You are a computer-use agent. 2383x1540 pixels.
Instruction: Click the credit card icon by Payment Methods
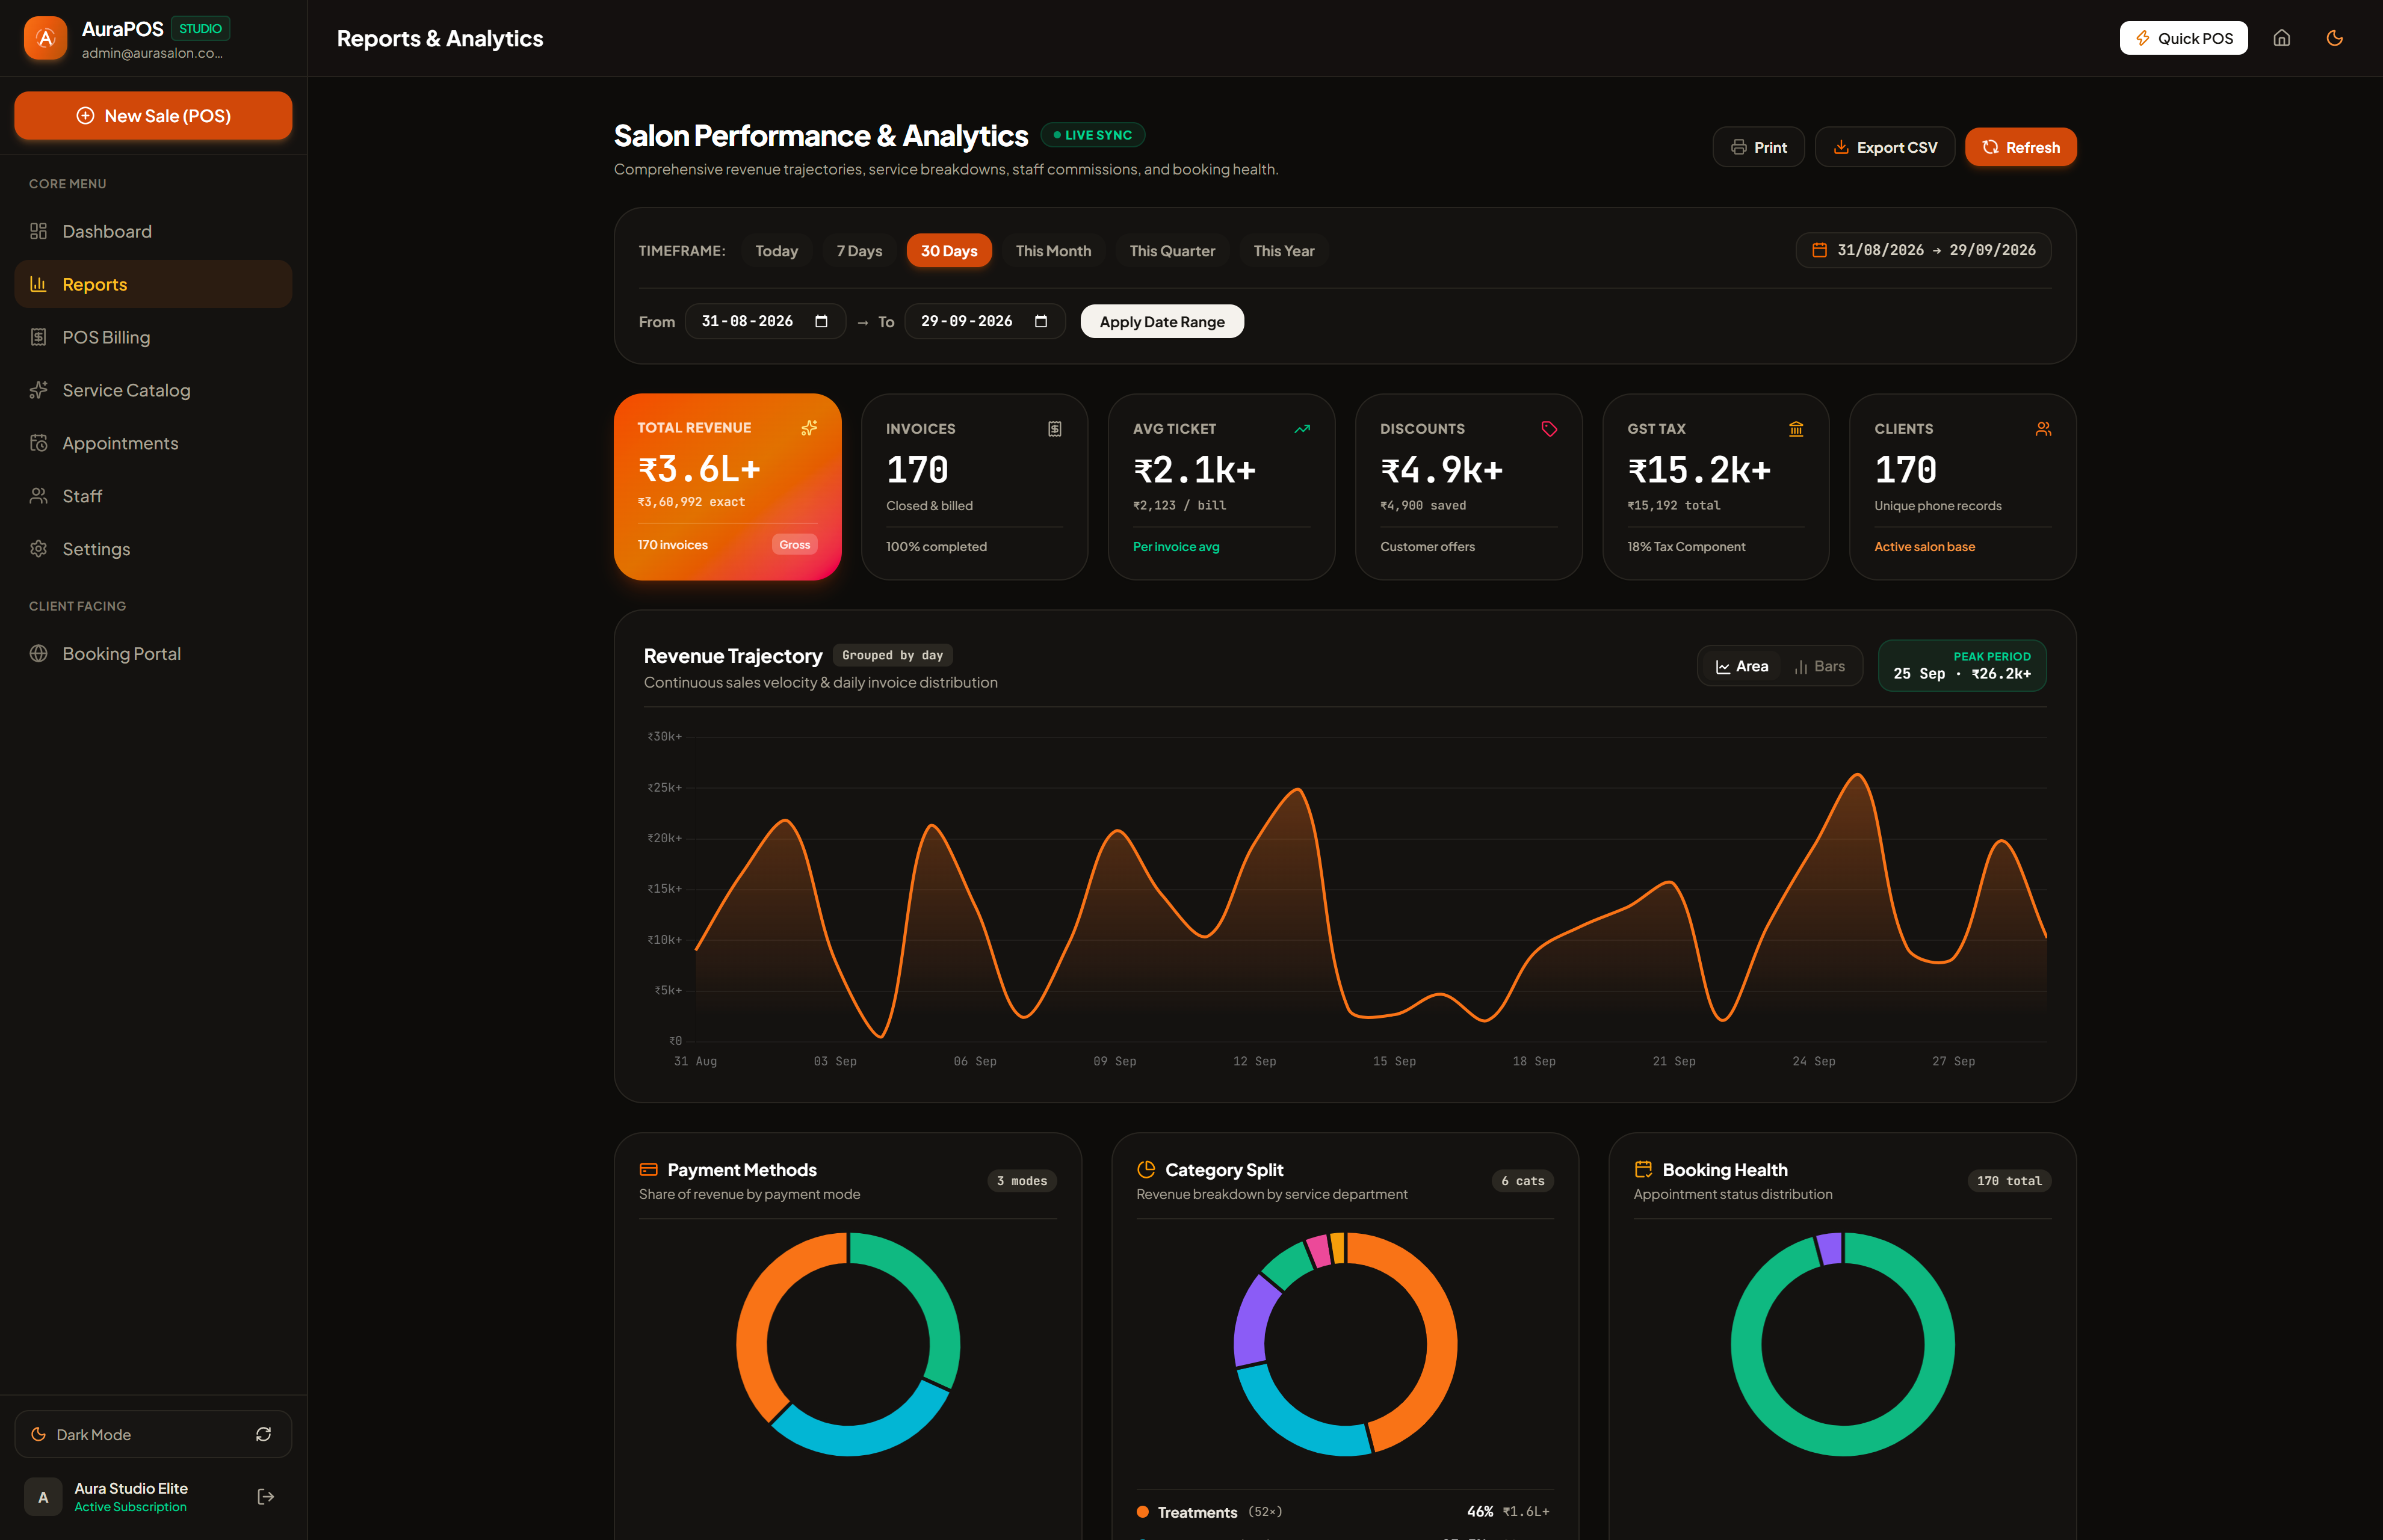click(648, 1169)
